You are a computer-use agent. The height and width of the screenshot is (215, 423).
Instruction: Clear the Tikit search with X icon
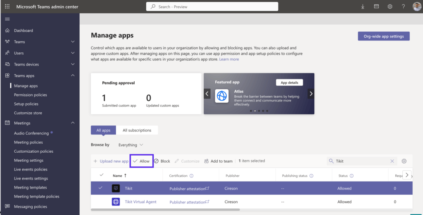(392, 161)
